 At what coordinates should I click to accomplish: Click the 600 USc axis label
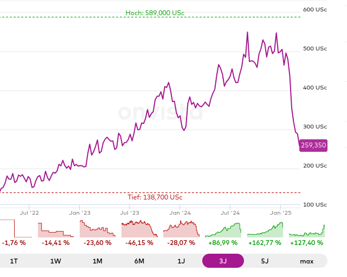tap(314, 9)
